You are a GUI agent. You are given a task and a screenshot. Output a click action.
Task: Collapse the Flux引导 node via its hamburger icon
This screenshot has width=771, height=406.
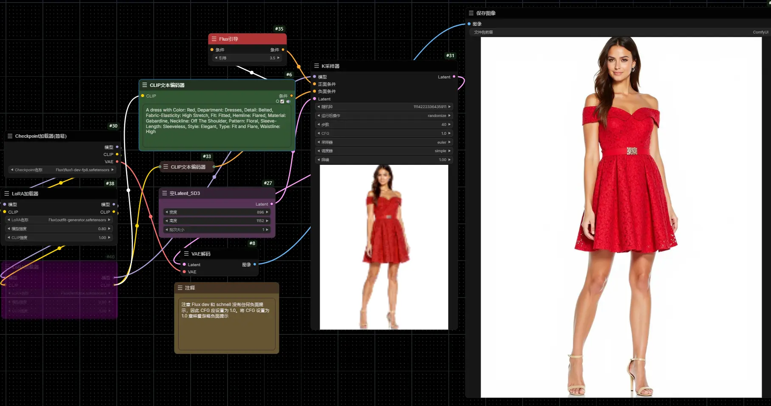point(213,39)
